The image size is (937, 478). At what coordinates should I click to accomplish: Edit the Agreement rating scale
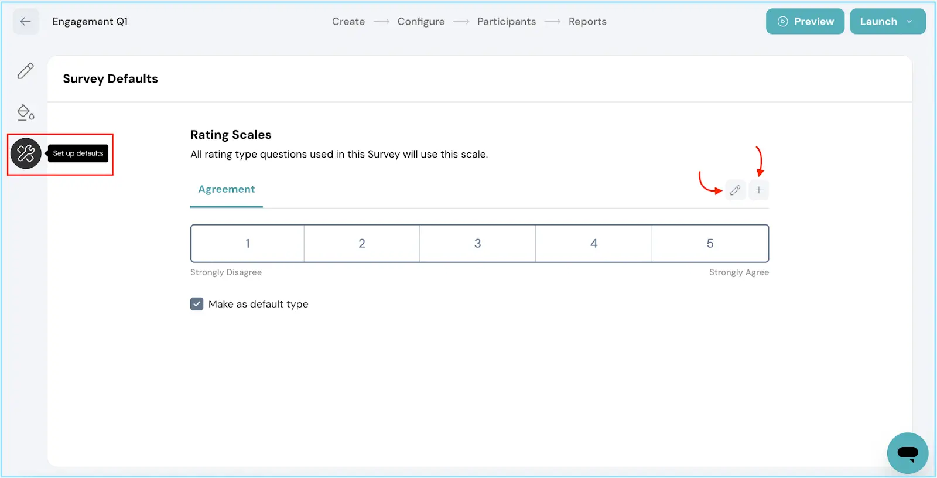point(735,190)
